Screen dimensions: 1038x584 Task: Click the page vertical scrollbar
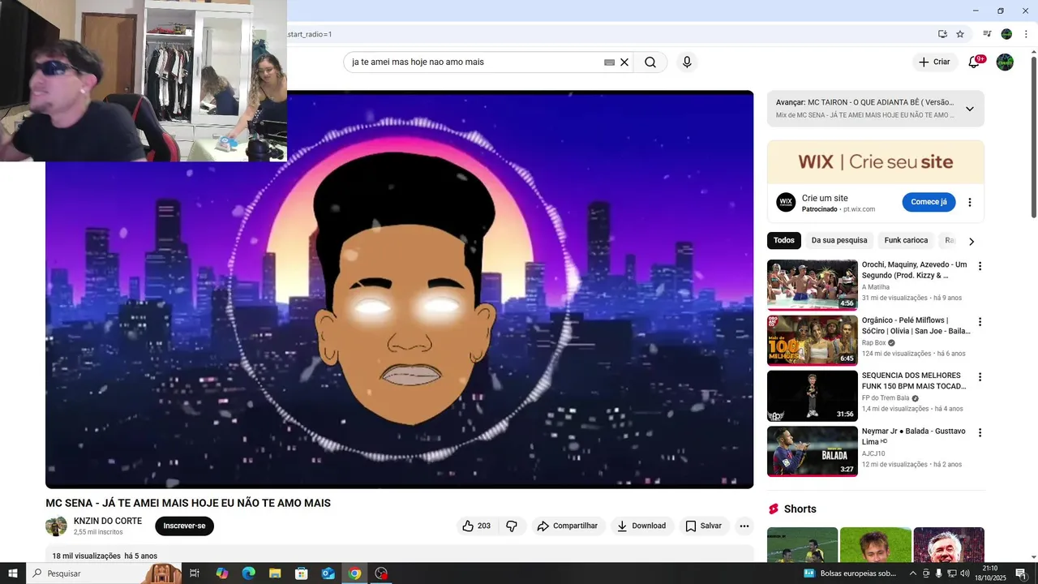[x=1033, y=136]
